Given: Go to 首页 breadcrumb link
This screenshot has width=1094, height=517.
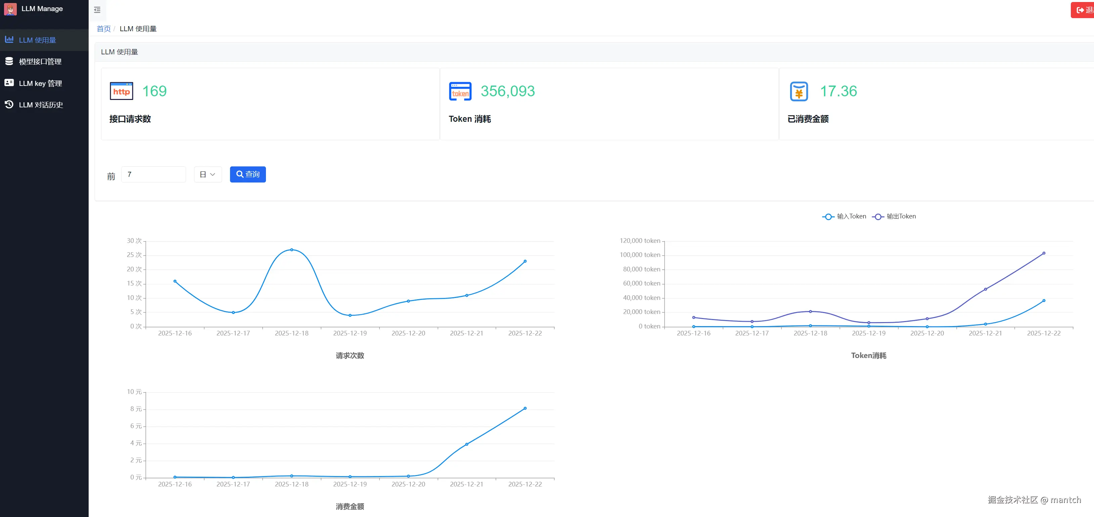Looking at the screenshot, I should 104,29.
